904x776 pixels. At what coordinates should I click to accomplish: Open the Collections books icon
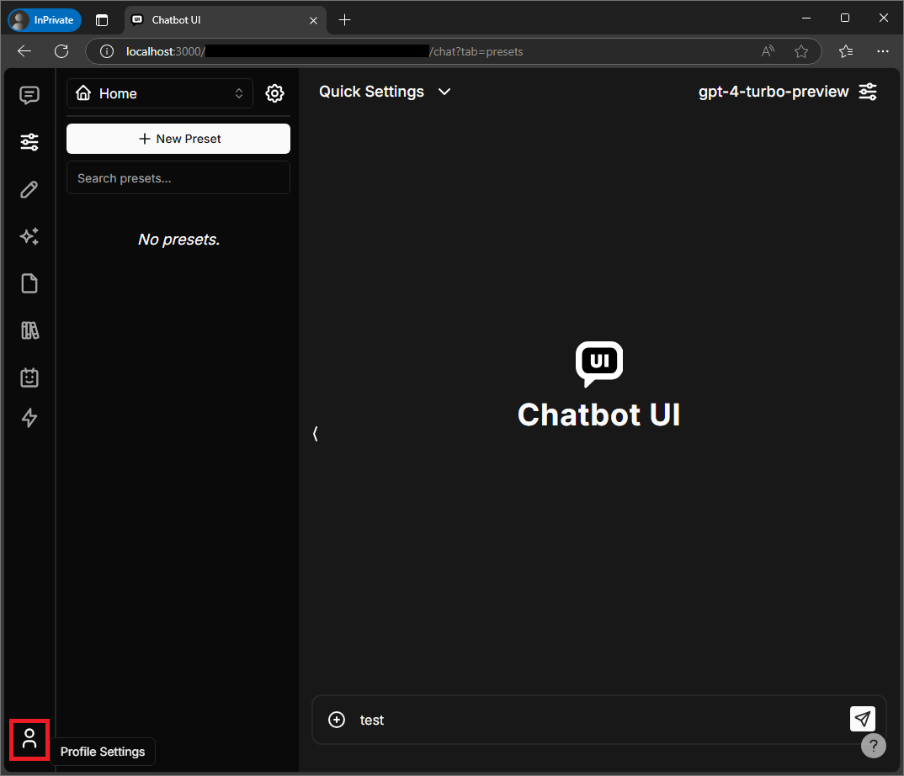(x=29, y=330)
